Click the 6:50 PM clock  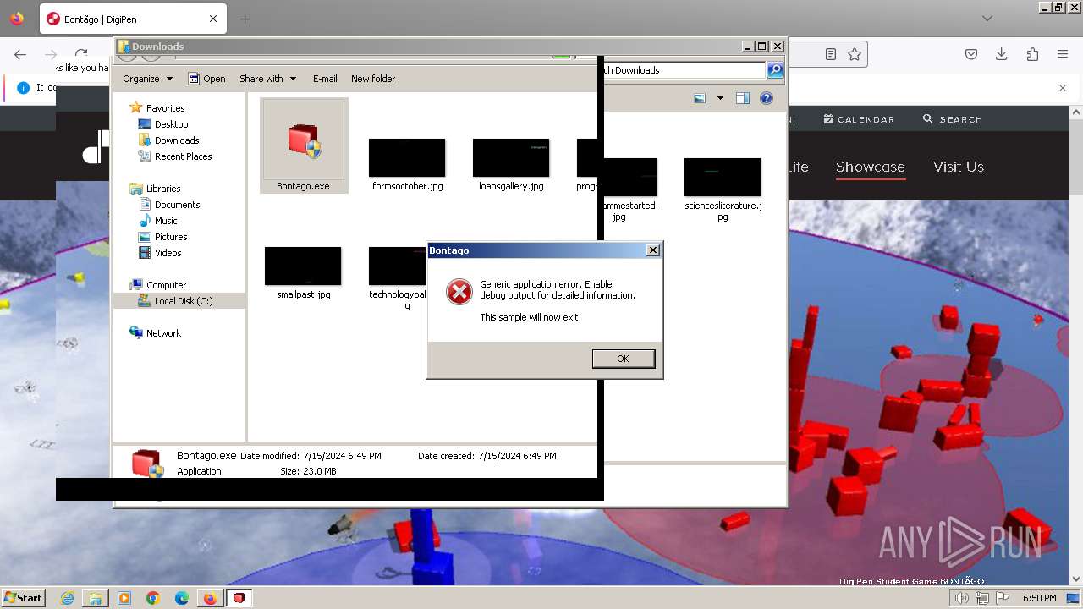[1039, 598]
